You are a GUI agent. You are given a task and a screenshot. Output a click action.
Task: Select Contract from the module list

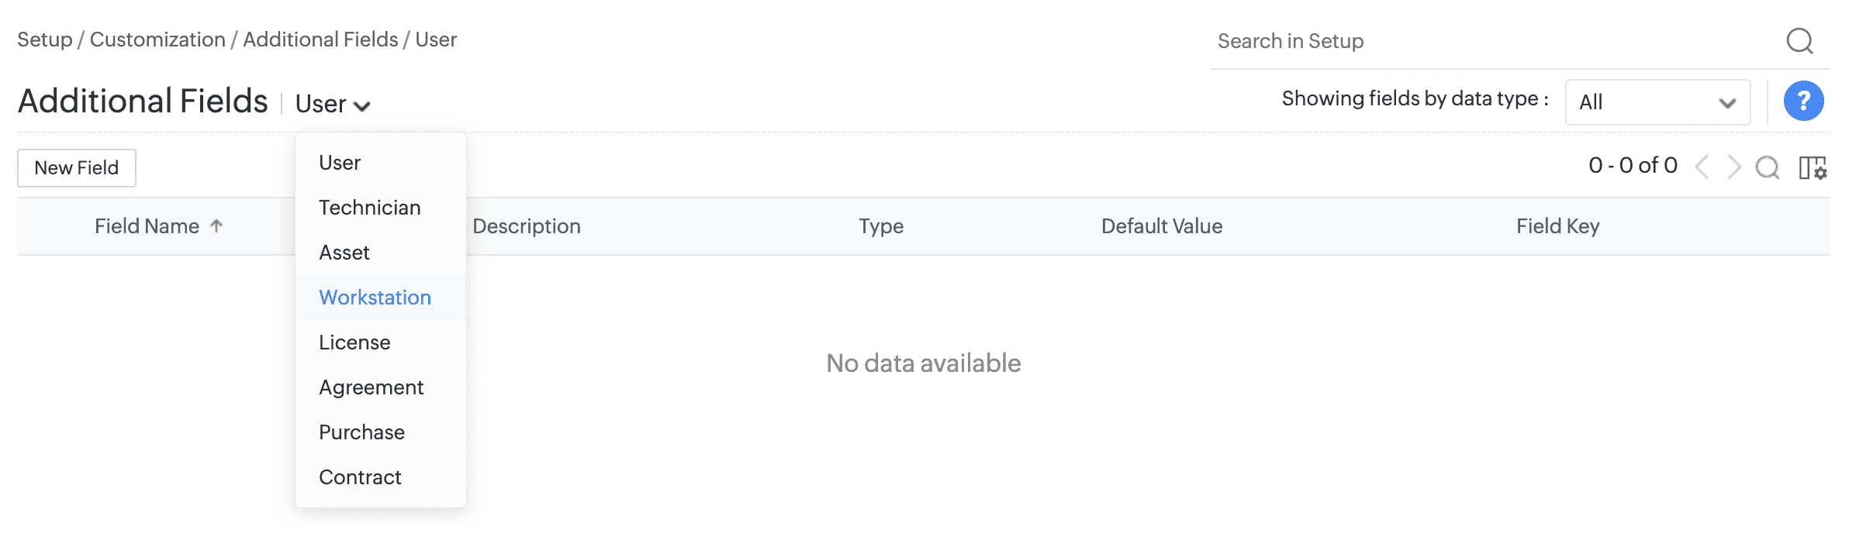pyautogui.click(x=360, y=477)
